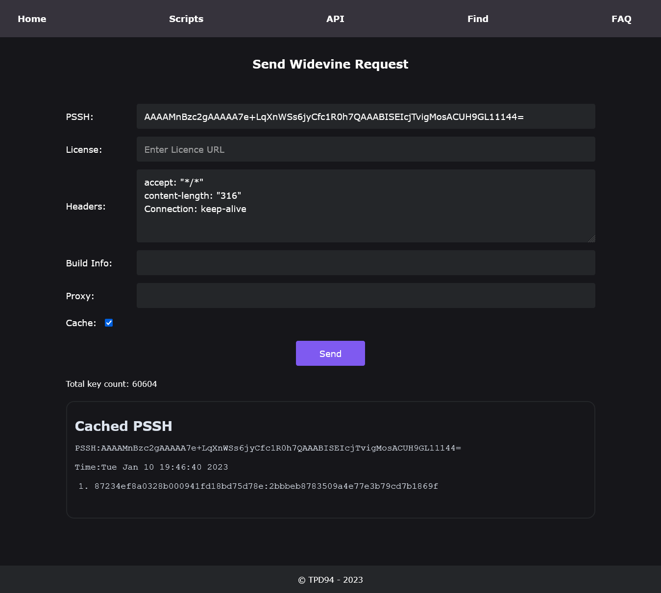Click the Total key count text
Screen dimensions: 661x593
111,384
